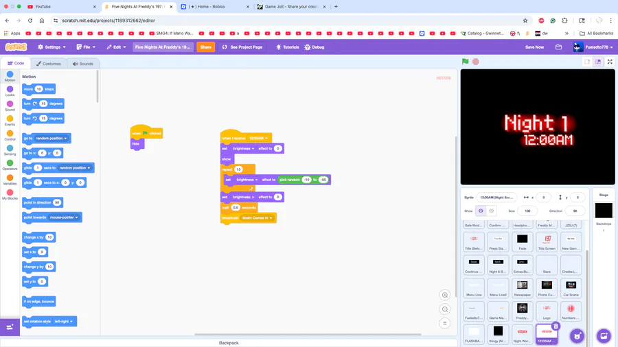This screenshot has height=347, width=618.
Task: Switch to the Sounds tab
Action: (83, 63)
